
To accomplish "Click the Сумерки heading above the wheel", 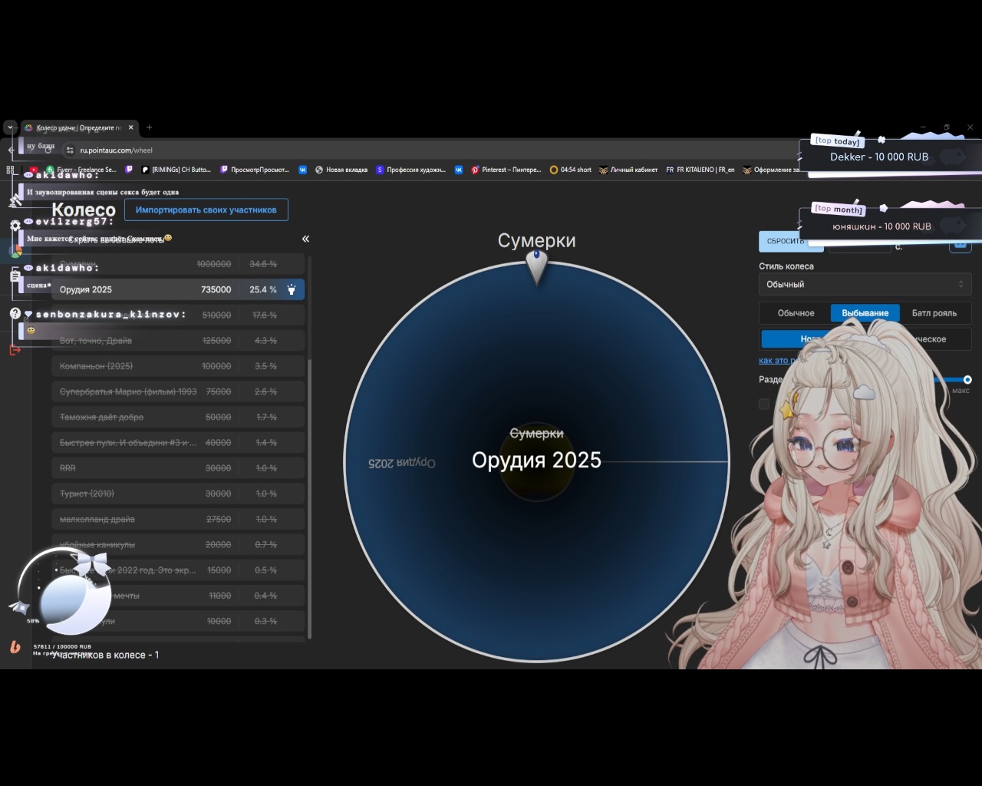I will tap(536, 240).
